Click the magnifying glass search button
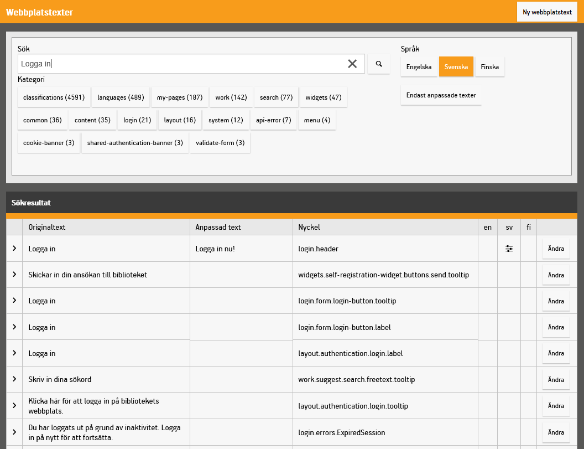 point(379,64)
